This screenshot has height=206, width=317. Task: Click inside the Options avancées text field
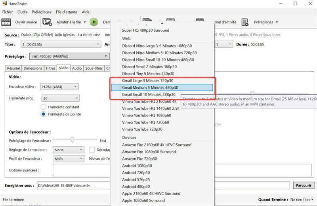pyautogui.click(x=182, y=170)
